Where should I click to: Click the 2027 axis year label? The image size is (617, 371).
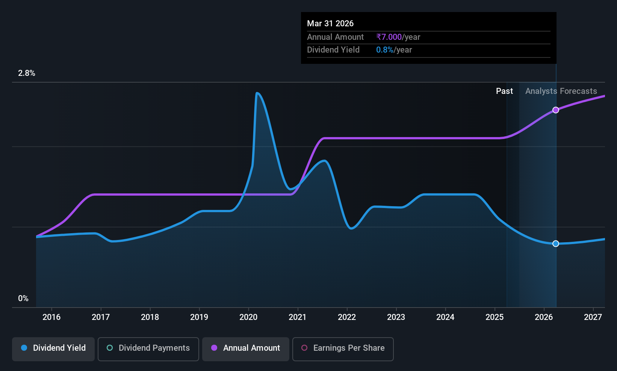[x=593, y=317]
